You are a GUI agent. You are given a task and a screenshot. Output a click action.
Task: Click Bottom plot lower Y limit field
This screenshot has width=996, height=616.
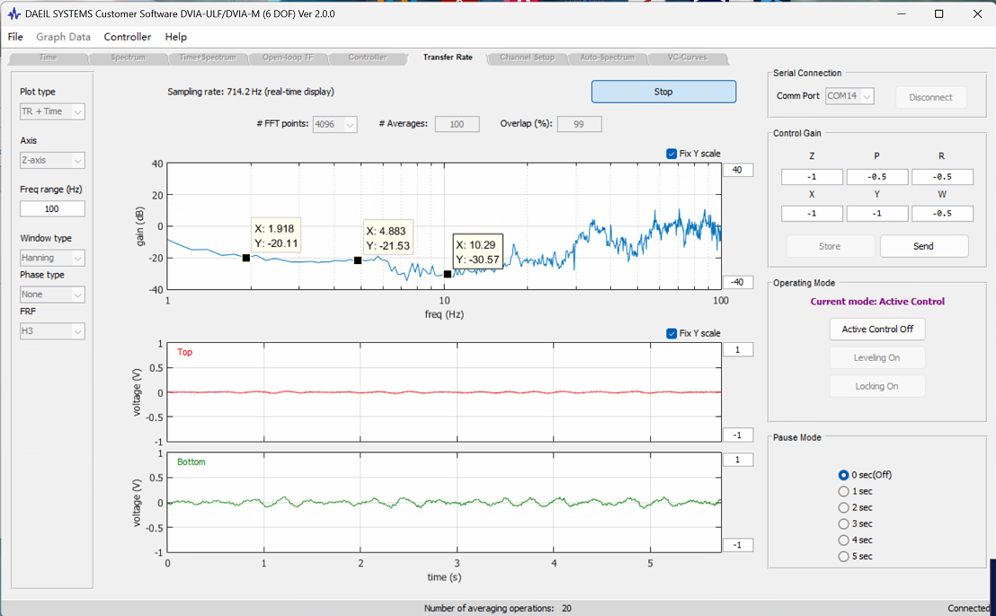[x=738, y=546]
